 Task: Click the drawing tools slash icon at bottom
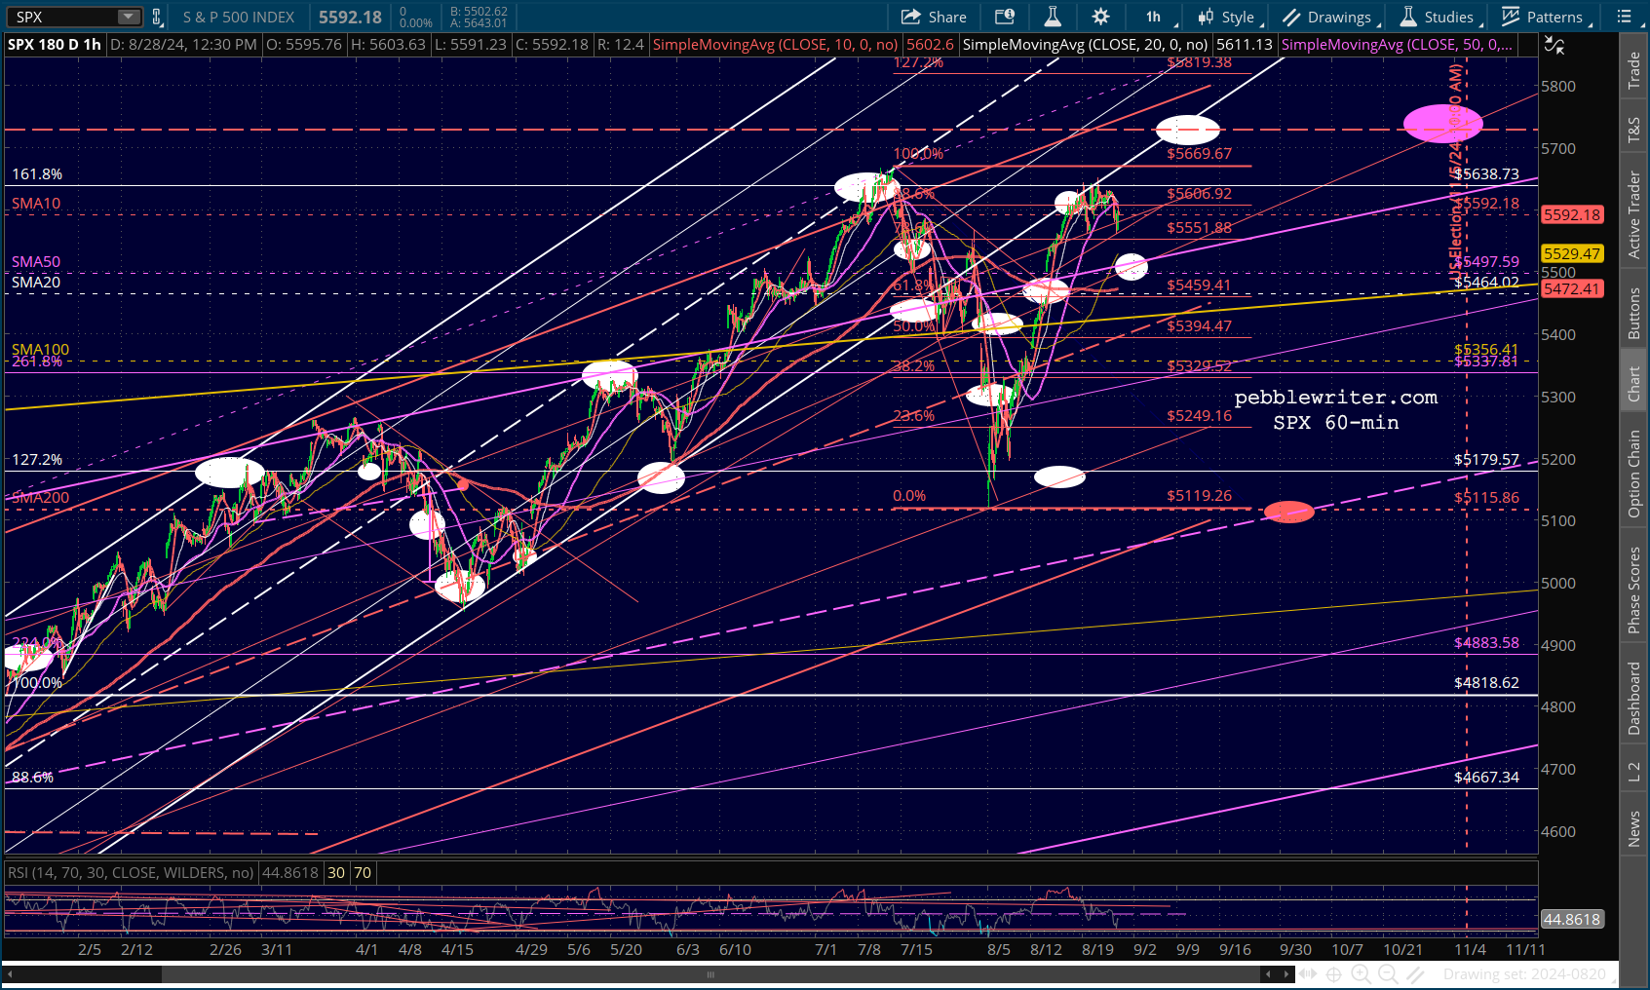(1416, 973)
